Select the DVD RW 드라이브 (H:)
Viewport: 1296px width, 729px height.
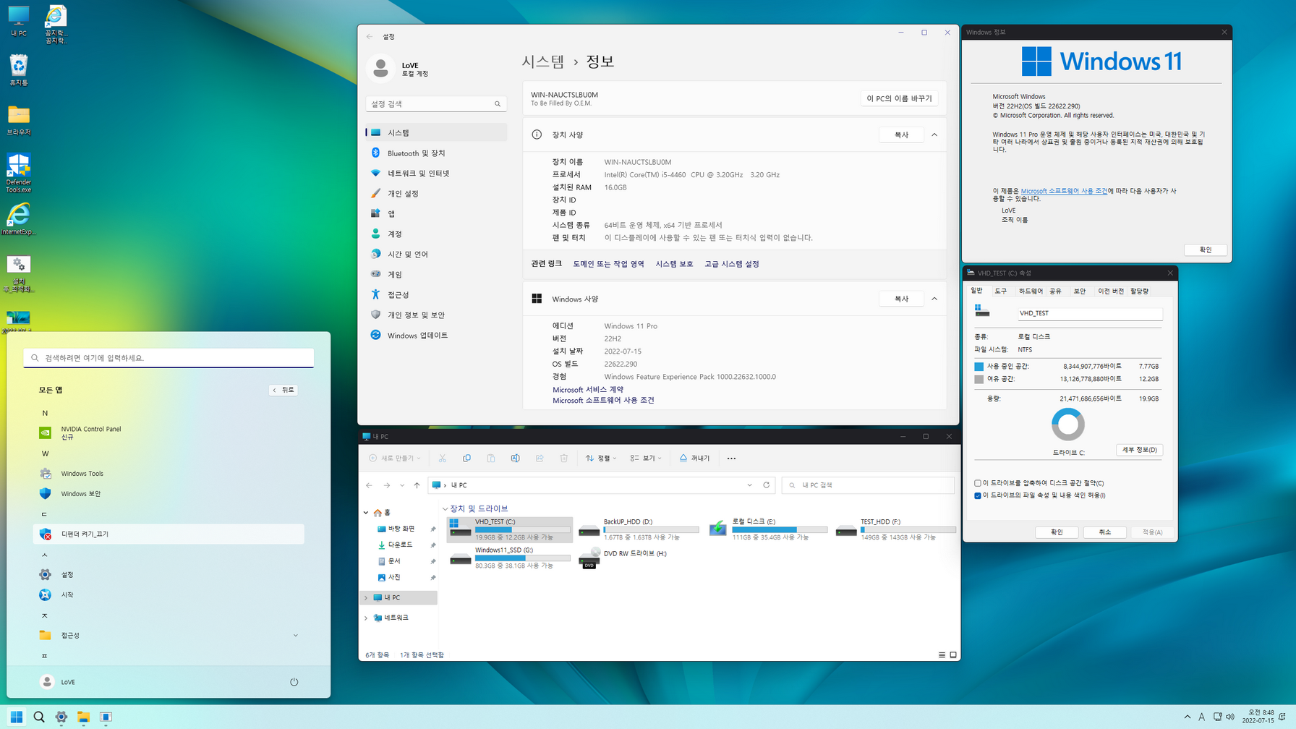point(623,558)
